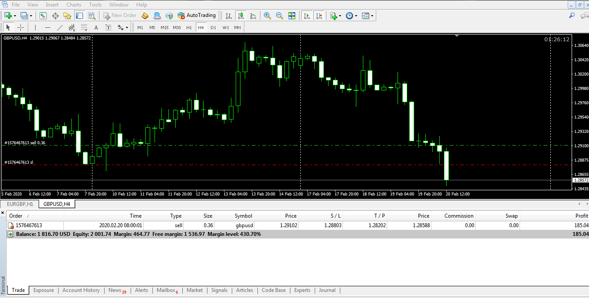The image size is (589, 298).
Task: Open the Indicators list icon
Action: coord(333,16)
